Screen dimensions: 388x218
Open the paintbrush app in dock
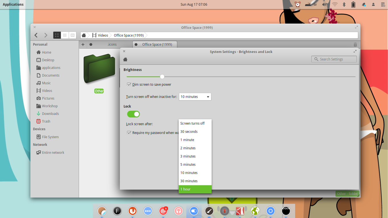[209, 211]
